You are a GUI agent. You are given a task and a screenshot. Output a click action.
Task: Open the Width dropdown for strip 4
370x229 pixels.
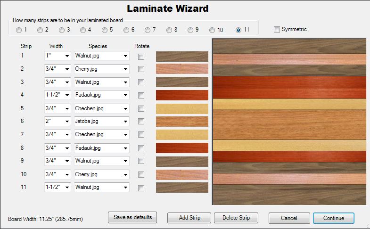(x=66, y=95)
